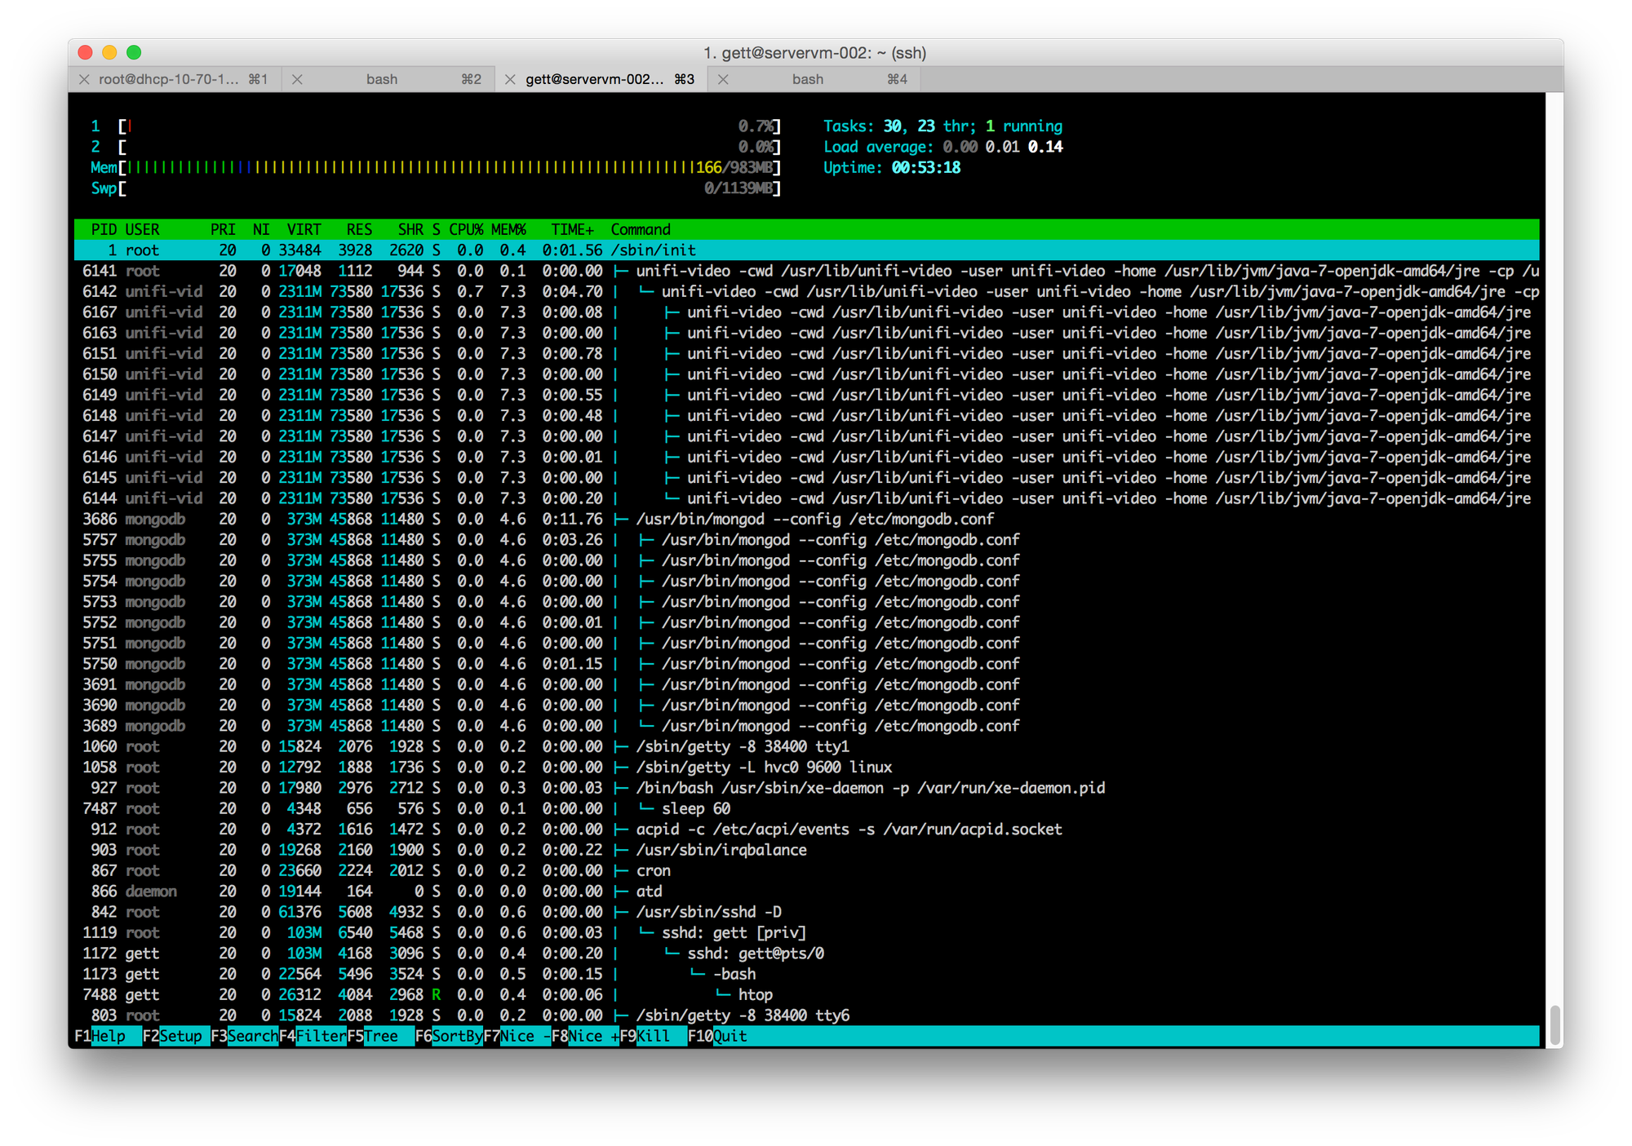This screenshot has height=1146, width=1632.
Task: Switch to the bash tab labeled ⌘2
Action: click(382, 79)
